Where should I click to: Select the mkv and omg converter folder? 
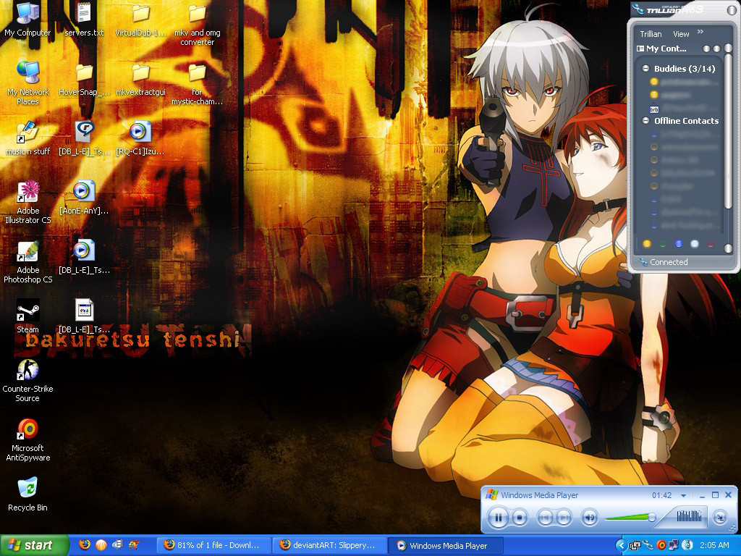coord(197,24)
